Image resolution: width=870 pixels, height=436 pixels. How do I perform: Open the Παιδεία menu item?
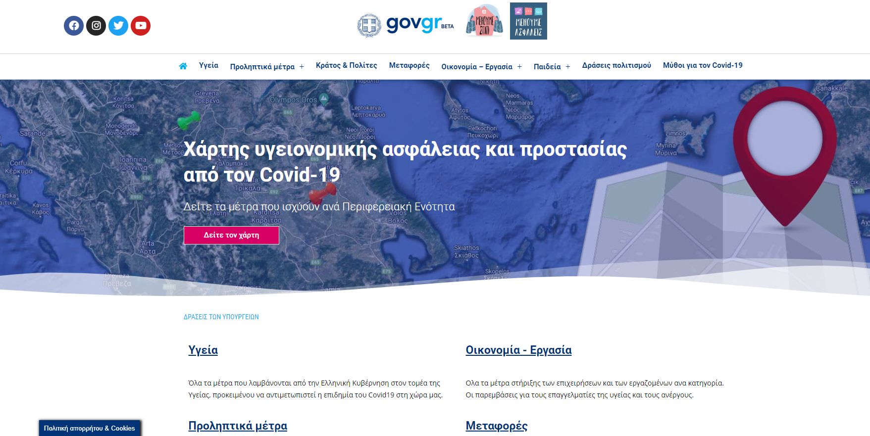point(547,66)
